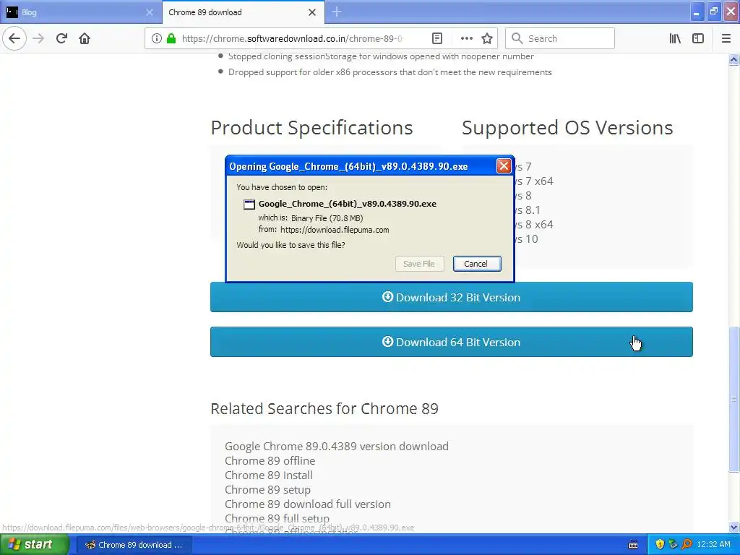Click 'Chrome 89 install' related search

[269, 476]
